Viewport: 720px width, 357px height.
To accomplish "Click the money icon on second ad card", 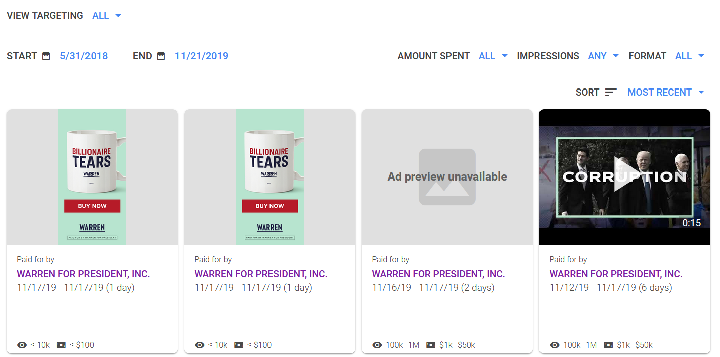I will (x=239, y=345).
